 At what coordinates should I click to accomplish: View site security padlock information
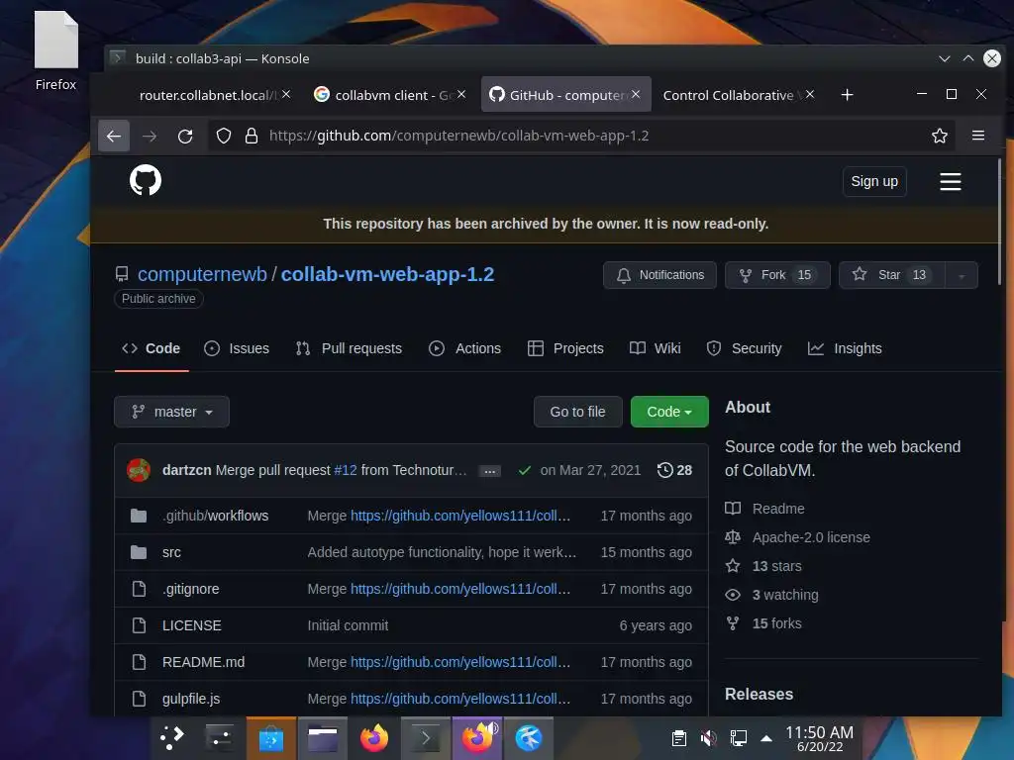click(x=252, y=136)
